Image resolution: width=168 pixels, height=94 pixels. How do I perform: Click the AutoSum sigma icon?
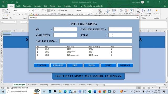(138, 10)
